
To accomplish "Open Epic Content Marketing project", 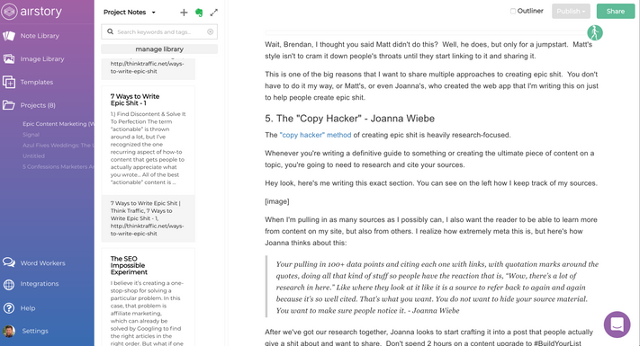I will 59,124.
